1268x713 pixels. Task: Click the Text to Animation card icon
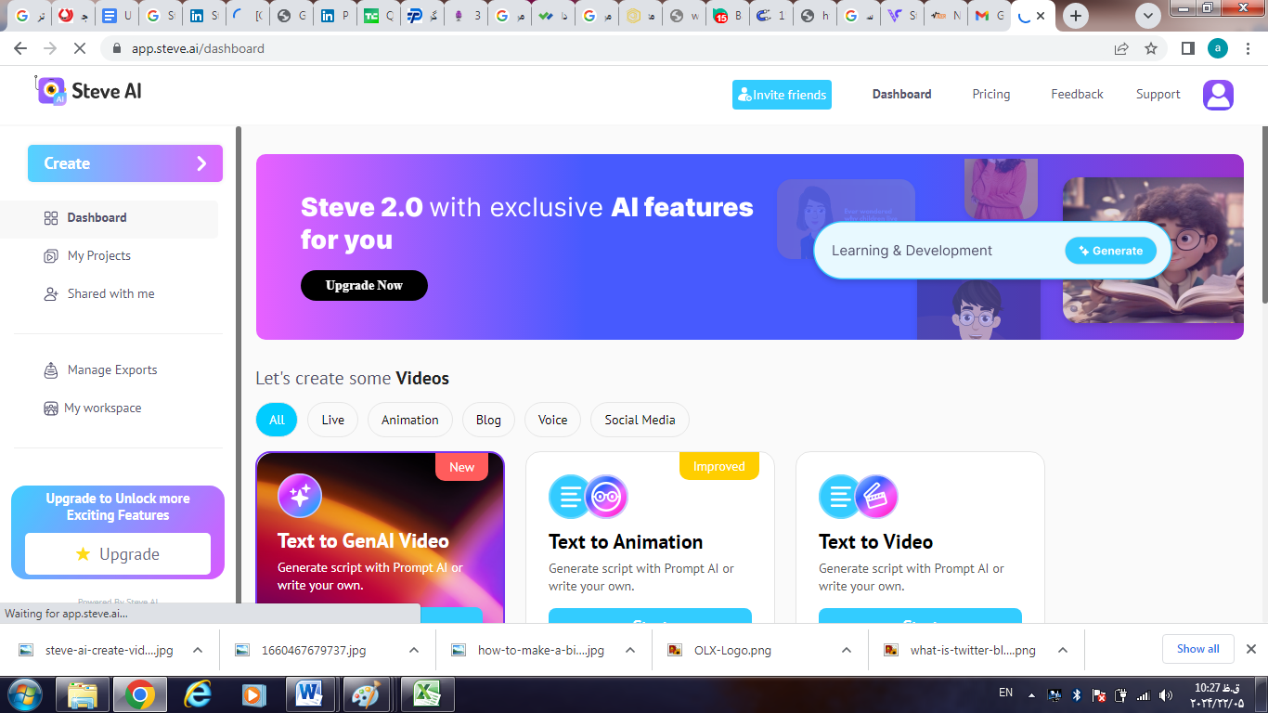coord(589,497)
